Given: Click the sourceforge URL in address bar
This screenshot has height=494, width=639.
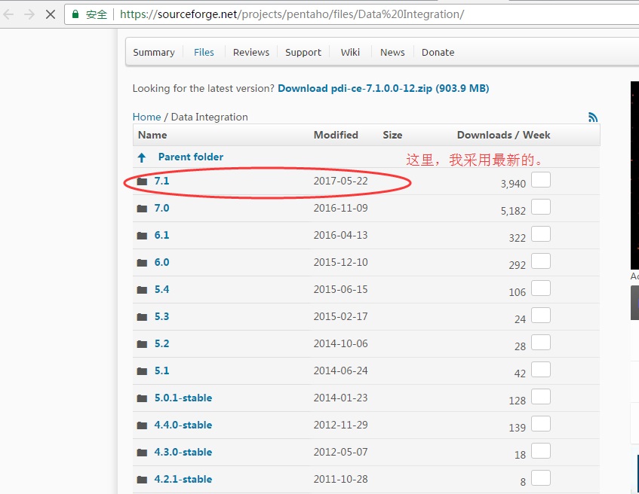Looking at the screenshot, I should point(292,14).
